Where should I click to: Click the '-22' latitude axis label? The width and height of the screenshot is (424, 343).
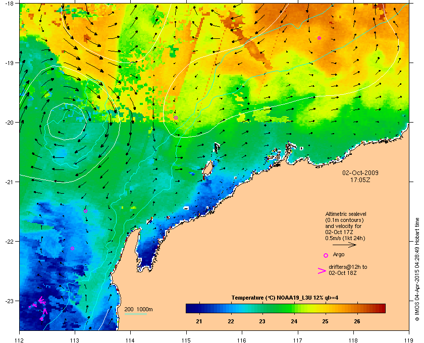click(9, 242)
